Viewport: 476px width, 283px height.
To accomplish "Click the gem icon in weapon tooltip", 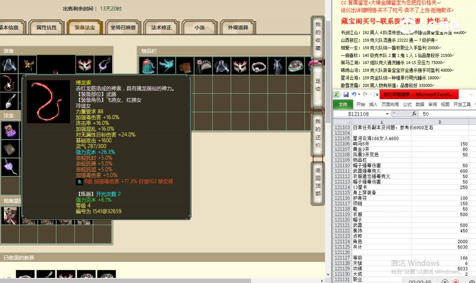I will tap(79, 182).
